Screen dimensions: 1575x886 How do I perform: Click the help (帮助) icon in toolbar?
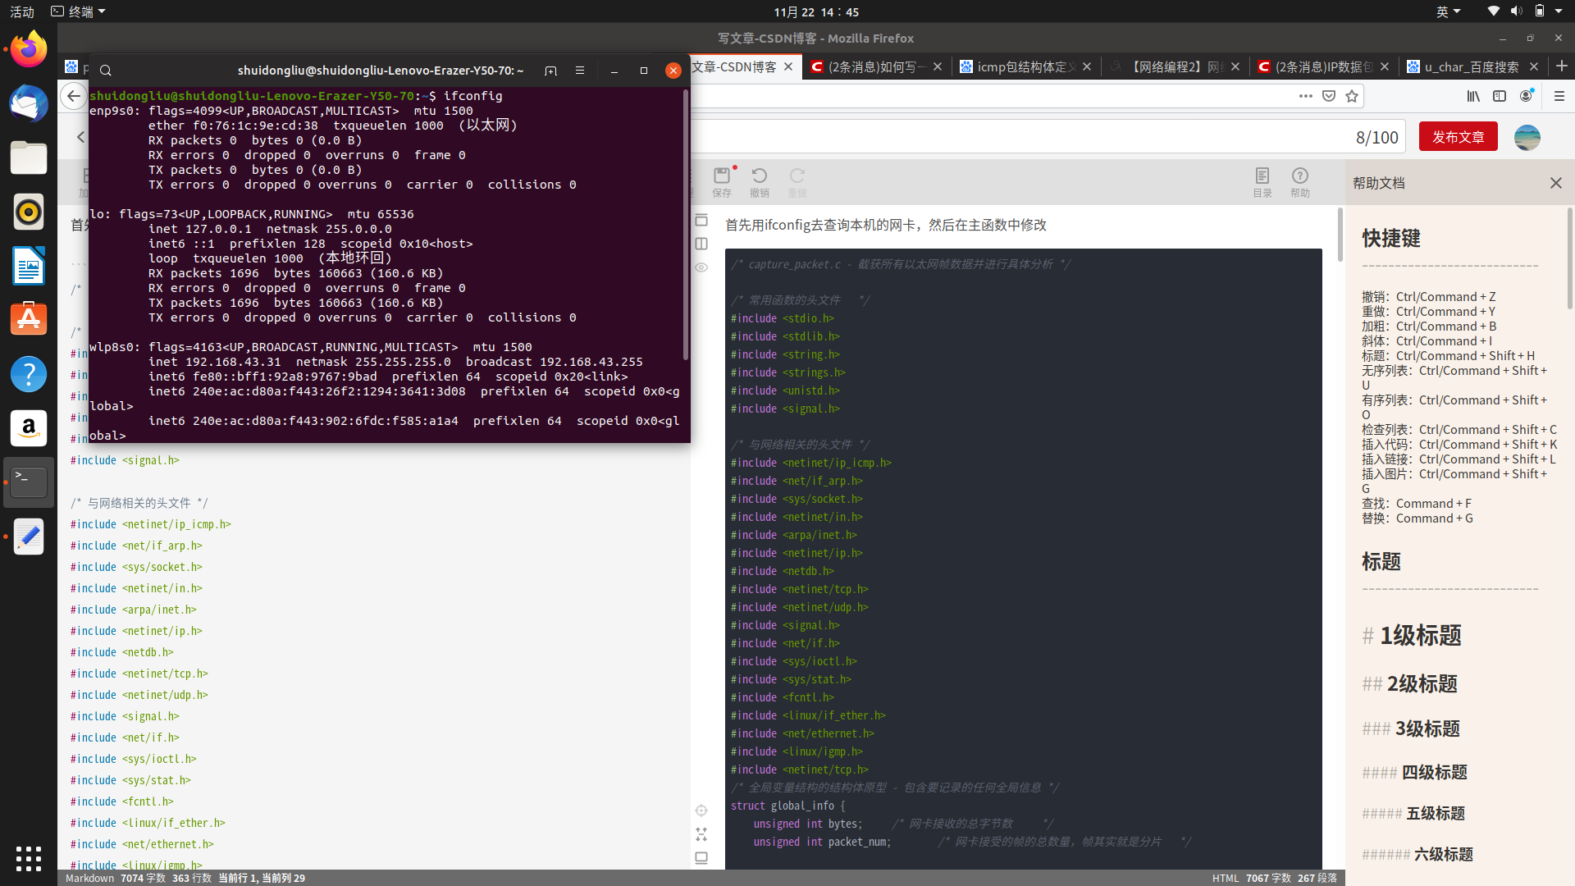pyautogui.click(x=1299, y=176)
